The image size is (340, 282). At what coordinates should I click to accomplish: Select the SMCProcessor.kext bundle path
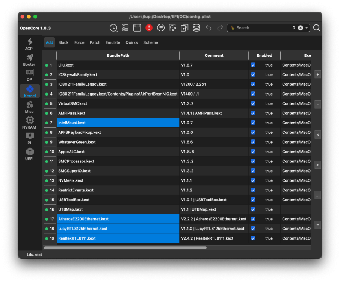click(118, 161)
